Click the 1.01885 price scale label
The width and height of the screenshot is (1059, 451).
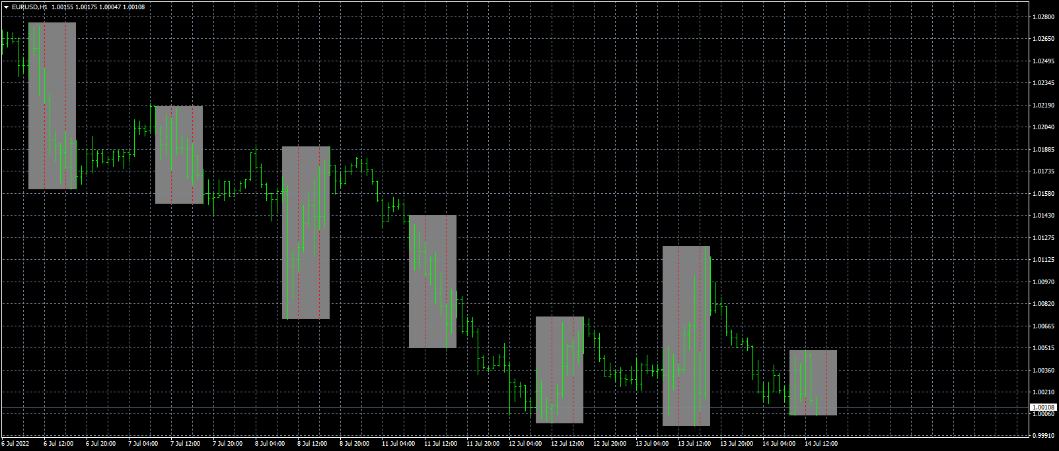[1044, 149]
